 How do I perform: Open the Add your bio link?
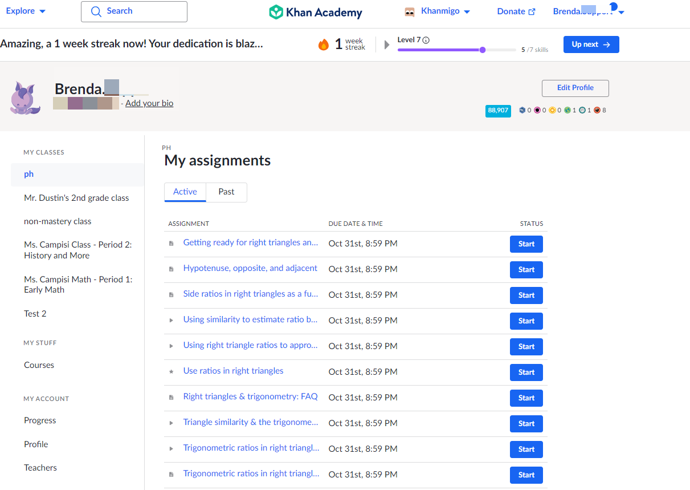(x=149, y=103)
